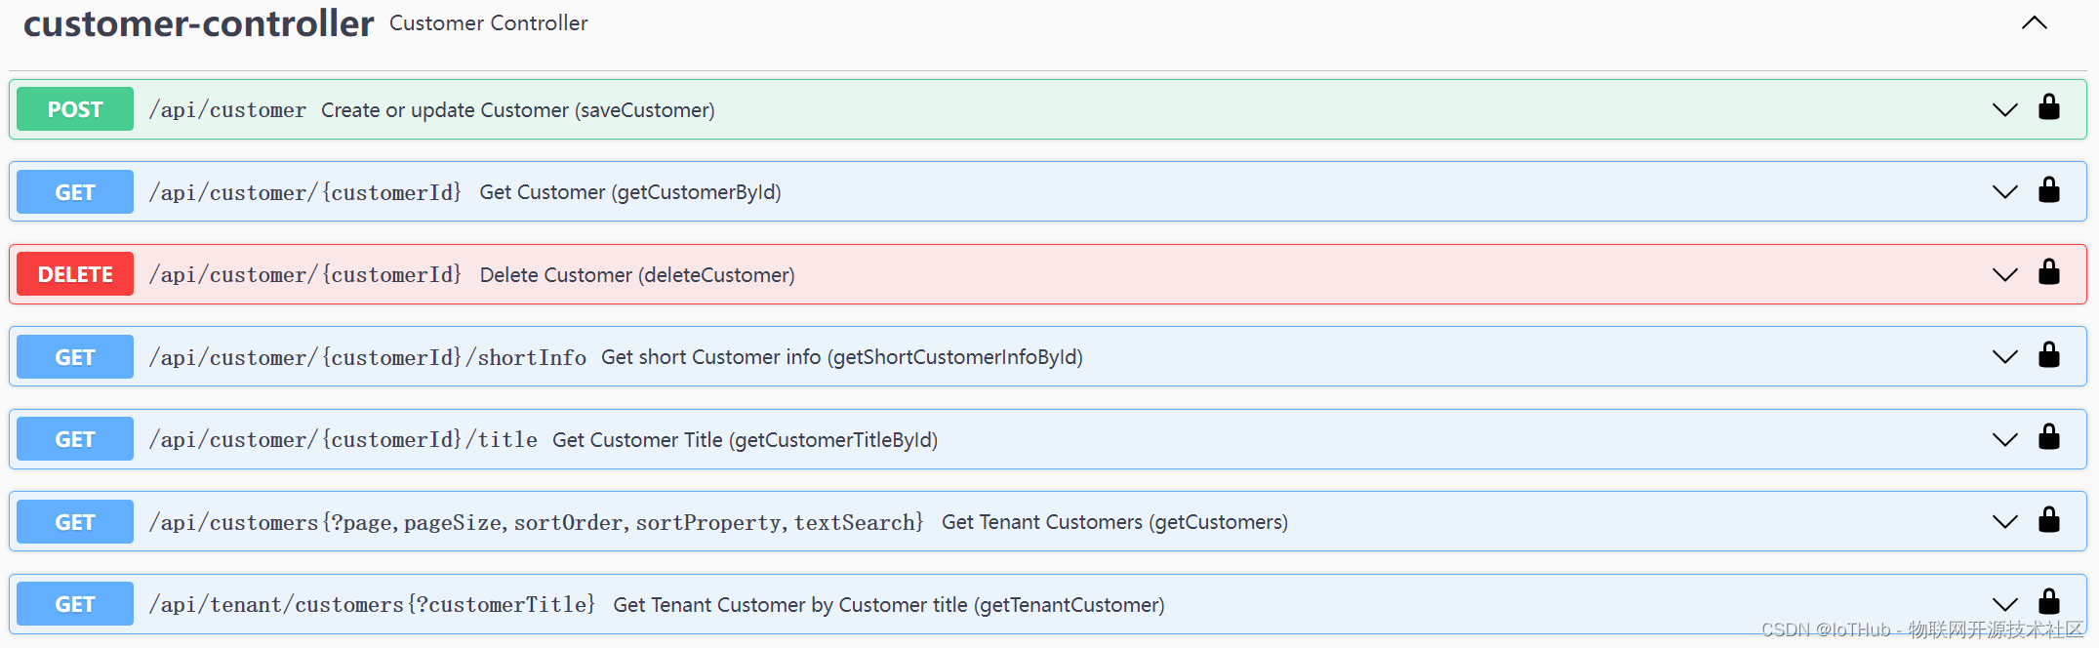Screen dimensions: 2099x648
Task: Click the lock on getTenantCustomer endpoint row
Action: coord(2048,602)
